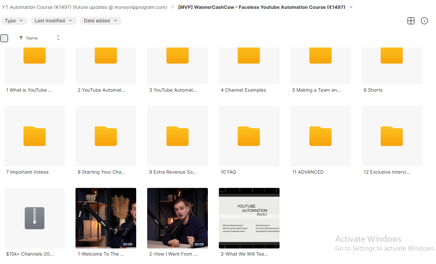Screen dimensions: 436x264
Task: Play the '1-Welcome To The ...' video thumbnail
Action: [x=106, y=218]
